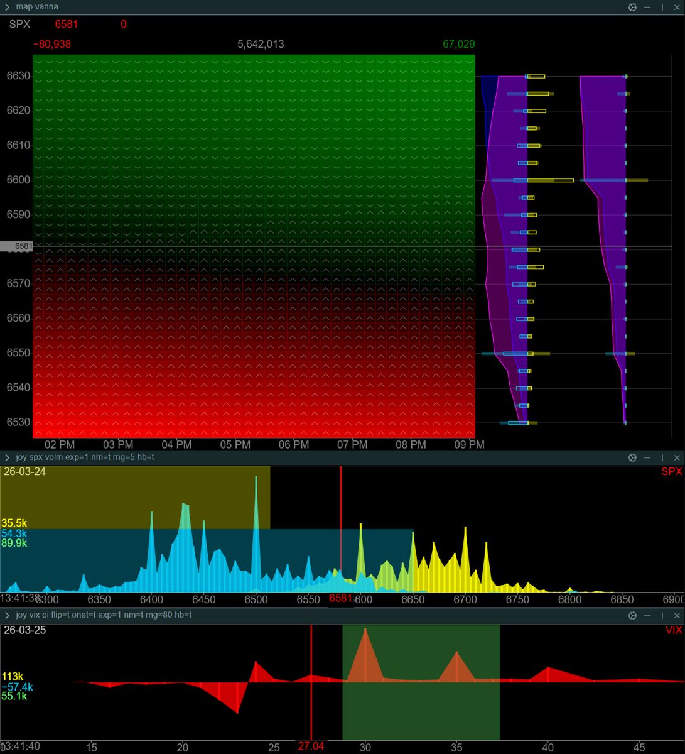Image resolution: width=685 pixels, height=754 pixels.
Task: Click the 6800 strike on volume axis
Action: point(569,600)
